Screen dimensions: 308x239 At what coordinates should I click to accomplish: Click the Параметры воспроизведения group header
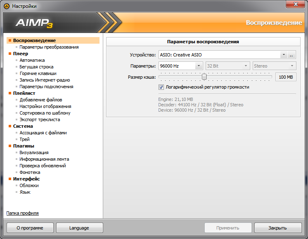point(203,42)
